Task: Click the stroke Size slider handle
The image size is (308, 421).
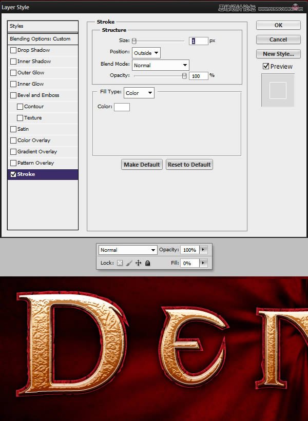Action: tap(134, 41)
